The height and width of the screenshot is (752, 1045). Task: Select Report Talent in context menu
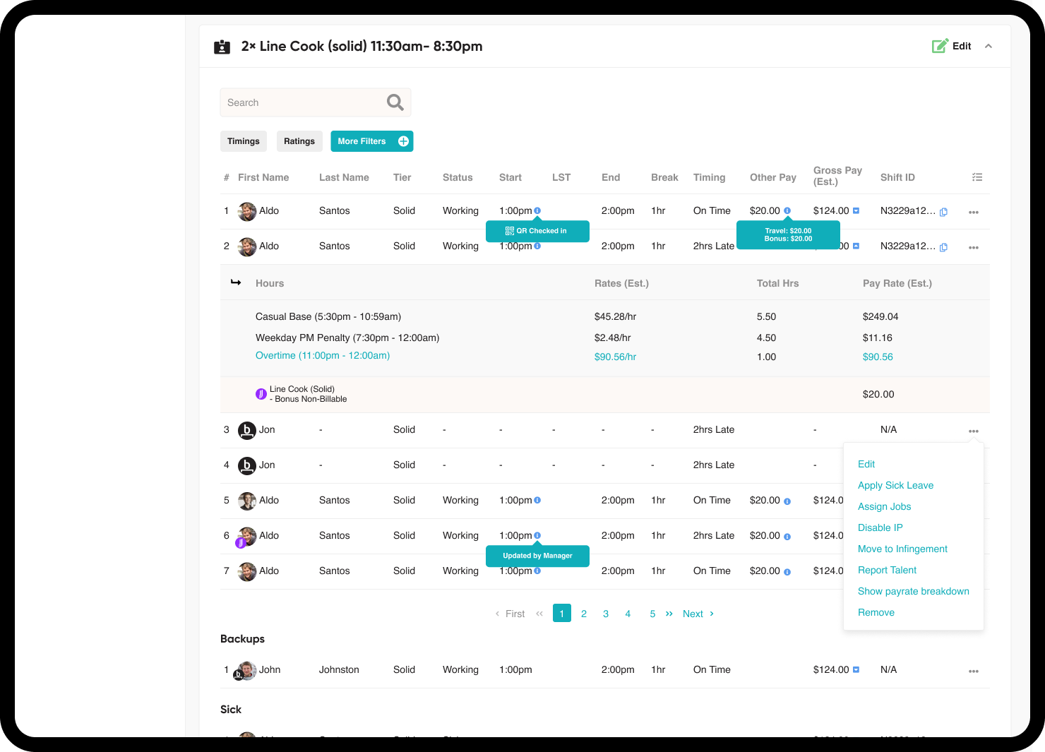tap(887, 570)
